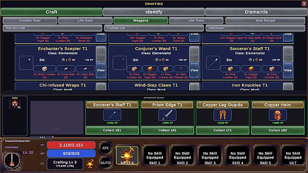Collect x51 Sorcerer's Staff T1
Image resolution: width=308 pixels, height=173 pixels.
click(x=112, y=130)
